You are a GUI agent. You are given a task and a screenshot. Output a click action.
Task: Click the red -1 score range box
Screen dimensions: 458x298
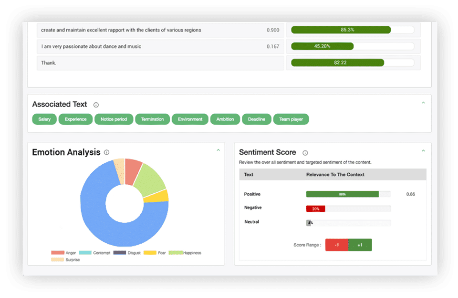(x=337, y=245)
